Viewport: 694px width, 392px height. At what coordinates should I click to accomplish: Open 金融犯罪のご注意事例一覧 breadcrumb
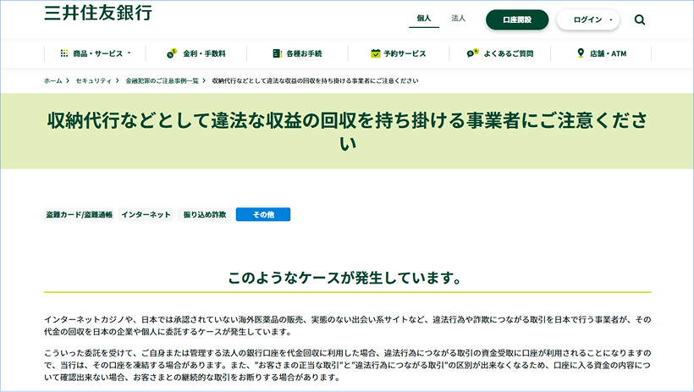(x=162, y=80)
